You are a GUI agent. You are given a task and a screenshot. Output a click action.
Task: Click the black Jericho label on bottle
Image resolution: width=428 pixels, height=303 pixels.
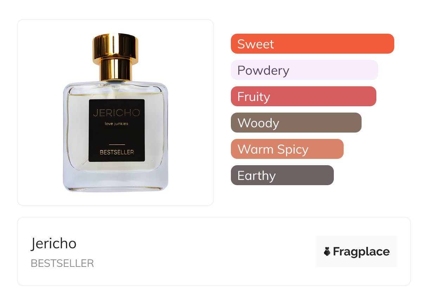pyautogui.click(x=117, y=130)
